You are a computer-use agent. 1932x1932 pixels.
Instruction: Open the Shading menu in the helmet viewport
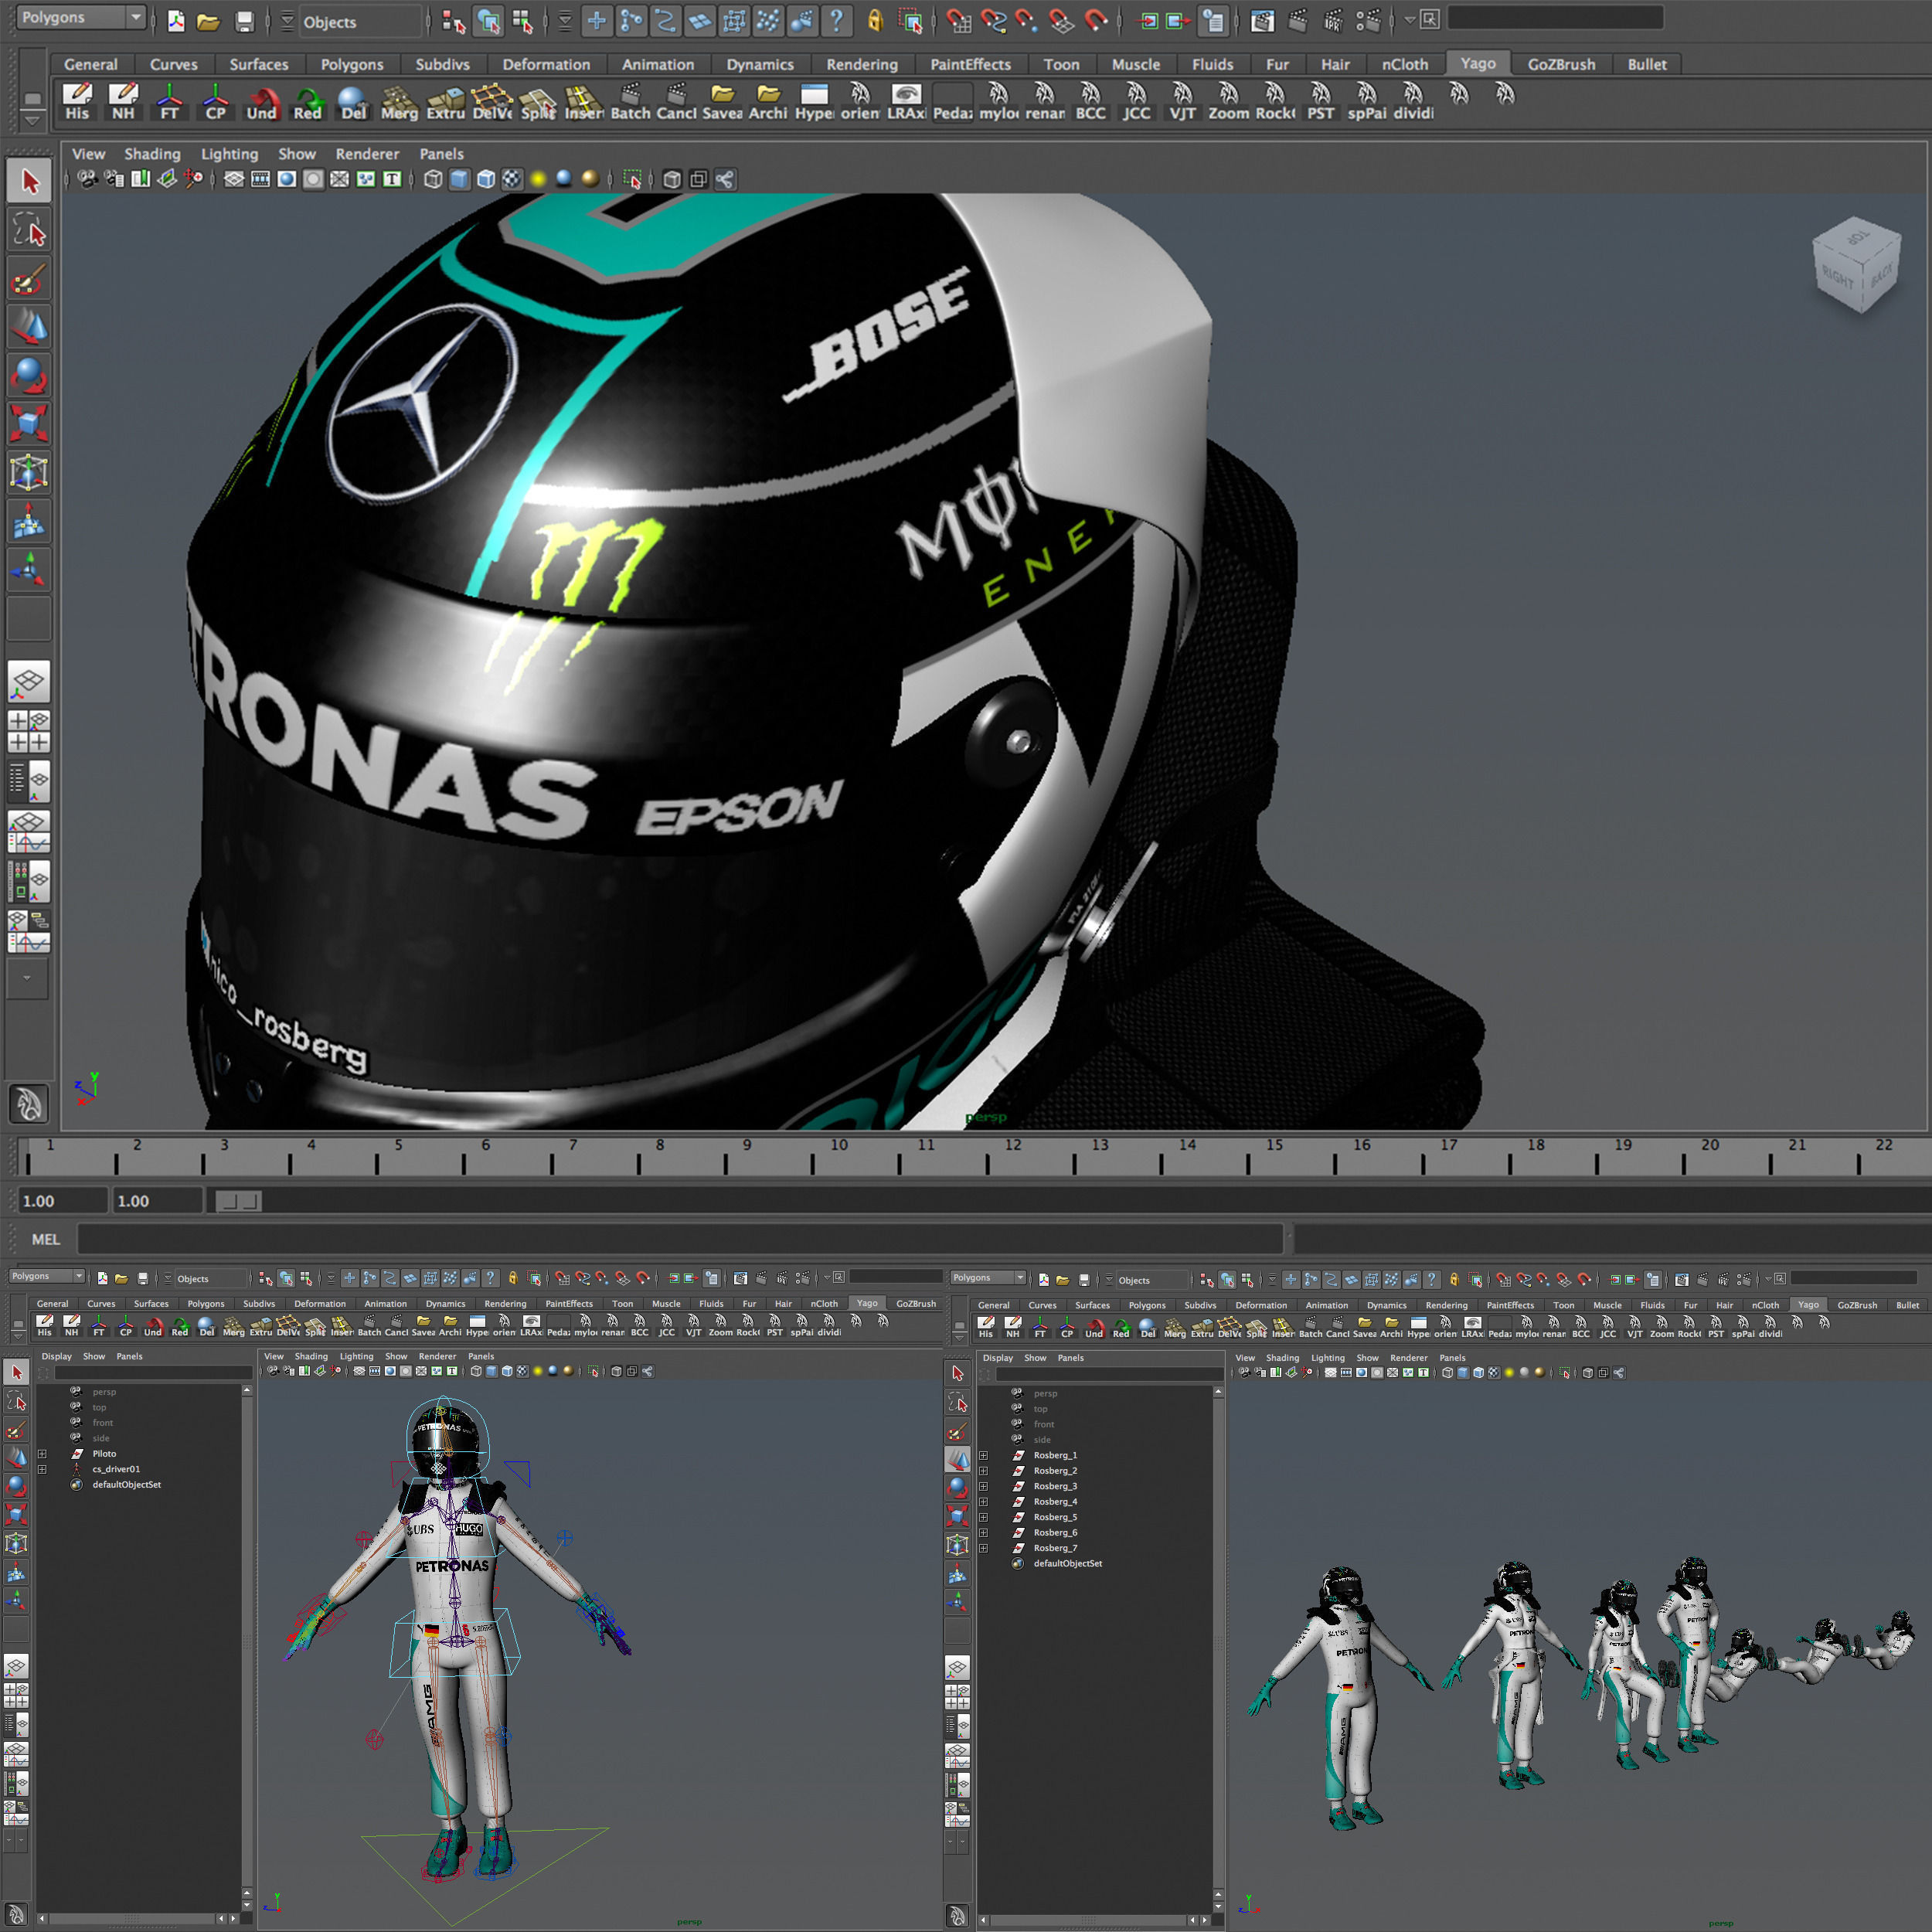coord(152,154)
